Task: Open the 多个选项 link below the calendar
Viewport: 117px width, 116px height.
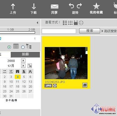Action: [x=11, y=100]
